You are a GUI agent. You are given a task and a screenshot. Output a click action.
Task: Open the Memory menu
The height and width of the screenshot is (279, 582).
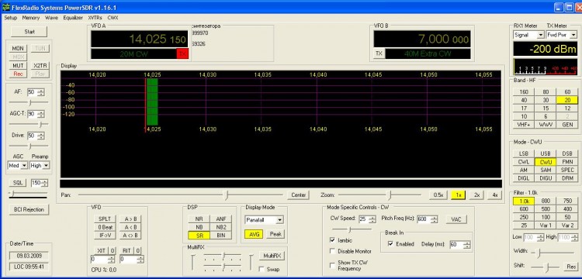pyautogui.click(x=31, y=17)
